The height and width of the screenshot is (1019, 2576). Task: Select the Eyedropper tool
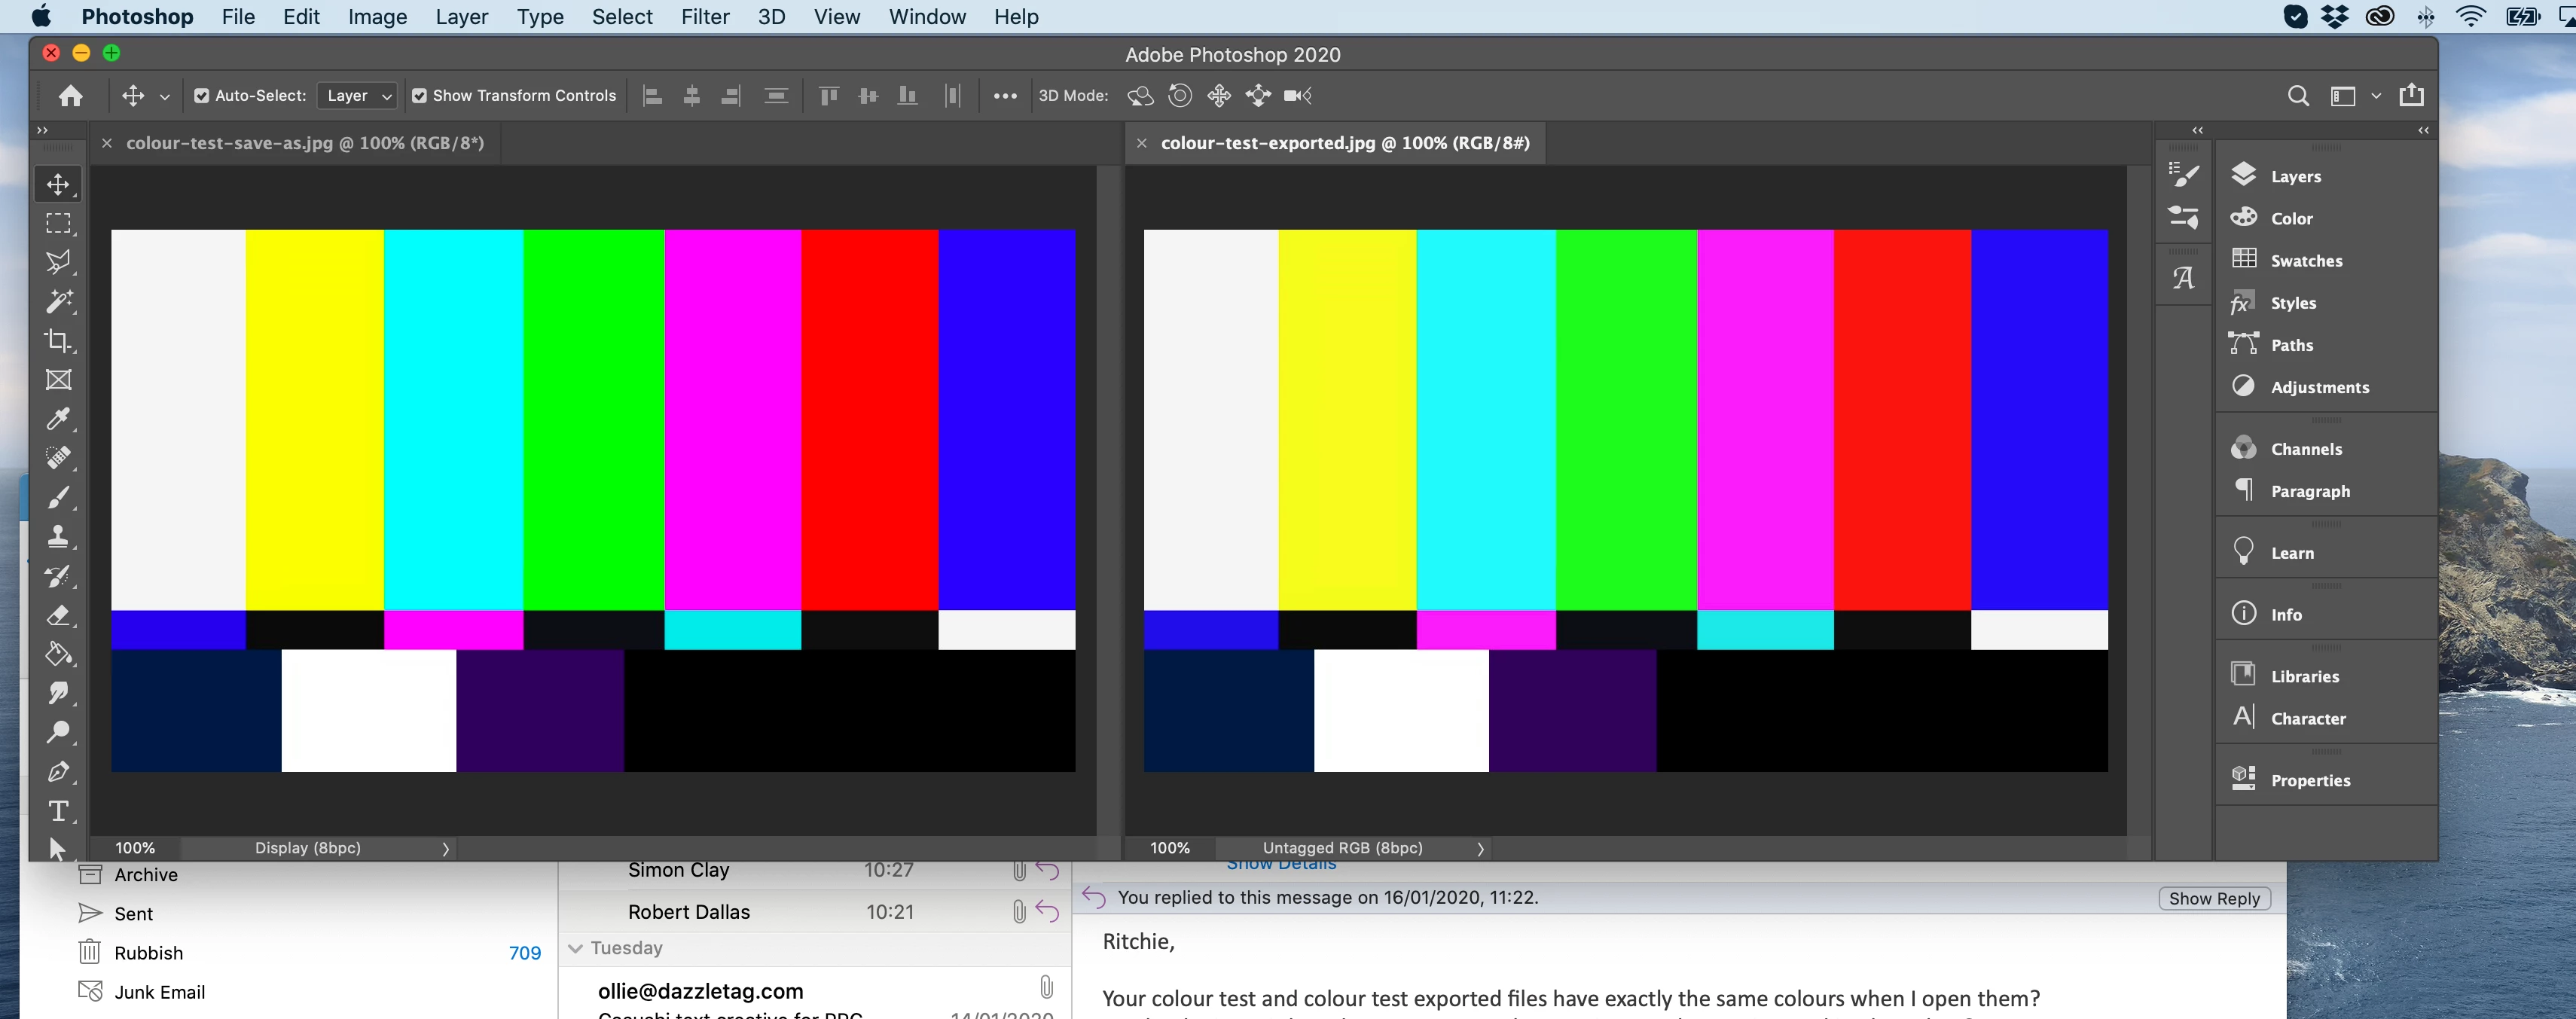pyautogui.click(x=58, y=419)
